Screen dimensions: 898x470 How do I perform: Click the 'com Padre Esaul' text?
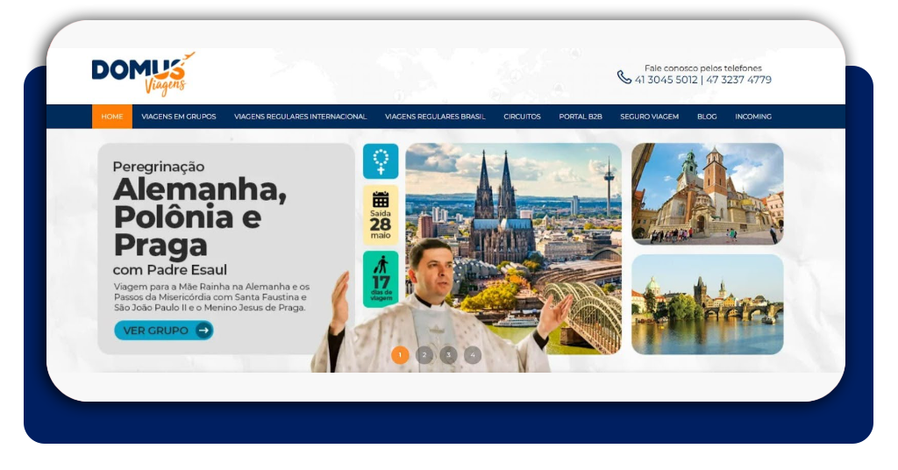click(170, 269)
